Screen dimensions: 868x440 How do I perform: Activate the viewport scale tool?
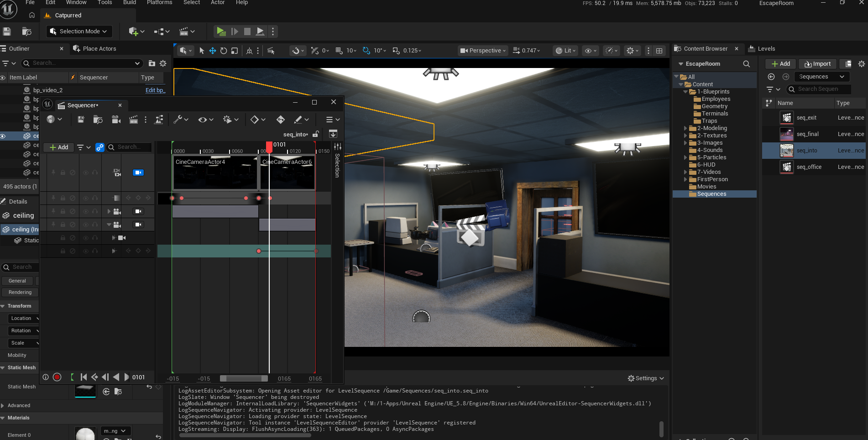click(235, 51)
